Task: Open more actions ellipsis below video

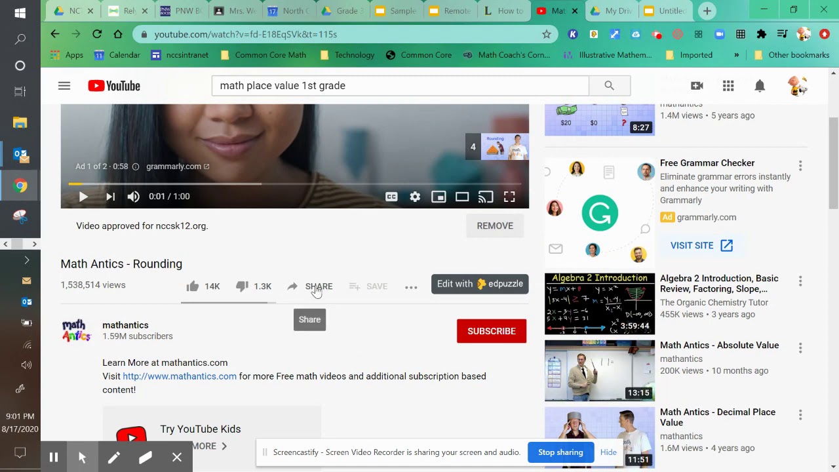Action: point(411,286)
